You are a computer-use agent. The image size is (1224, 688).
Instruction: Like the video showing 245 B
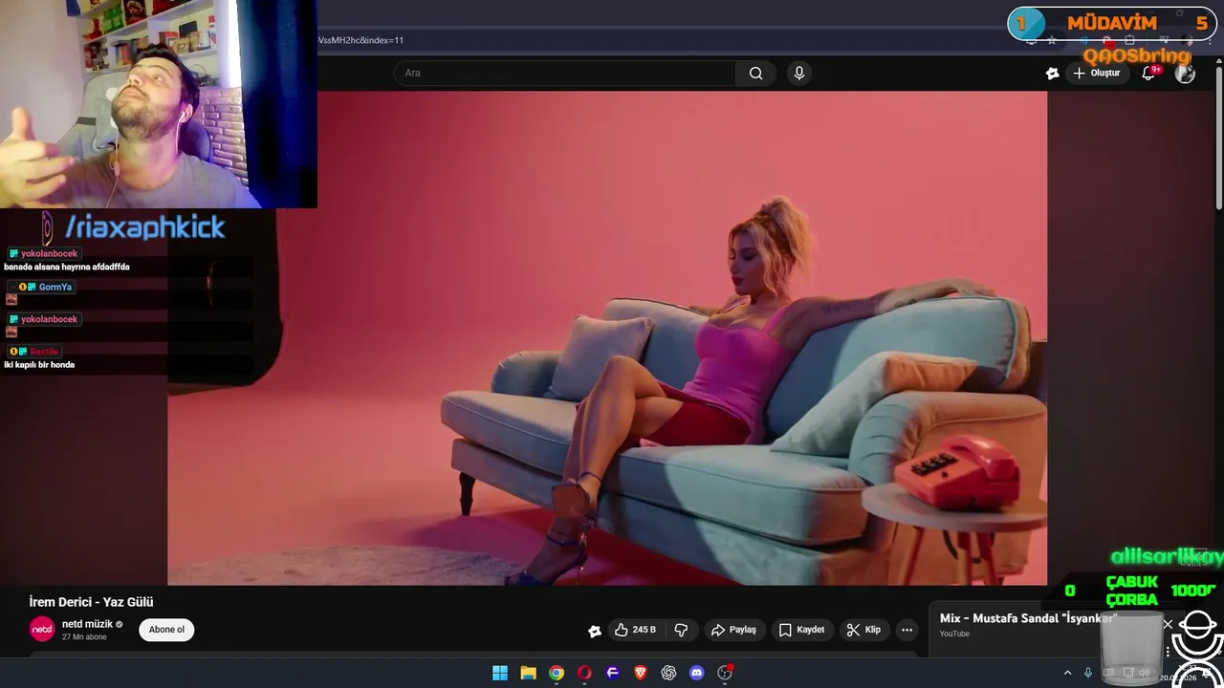coord(635,630)
